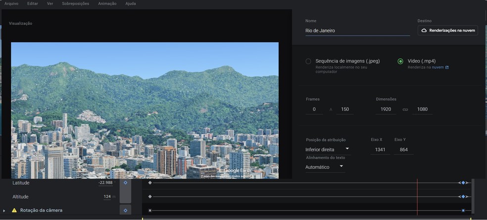Viewport: 487px width, 220px height.
Task: Click the timeline vertical scrollbar
Action: pos(473,196)
